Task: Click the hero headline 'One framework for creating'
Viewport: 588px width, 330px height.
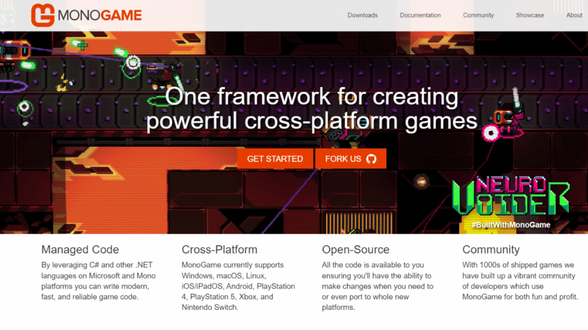Action: [312, 96]
